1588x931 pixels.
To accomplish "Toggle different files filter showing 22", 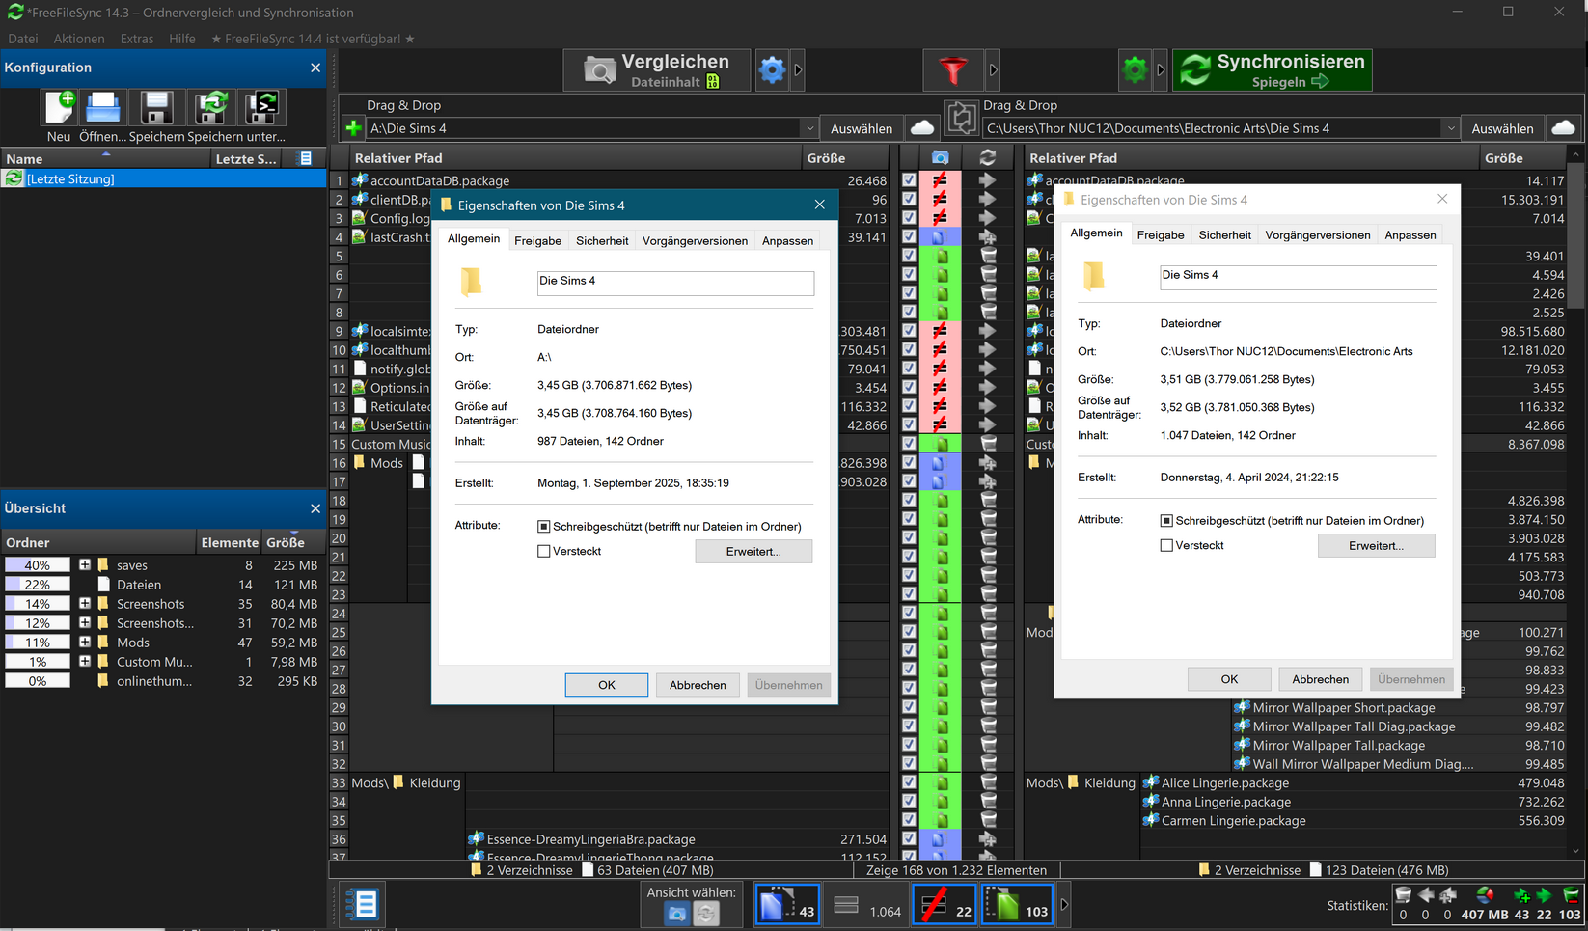I will (x=944, y=905).
